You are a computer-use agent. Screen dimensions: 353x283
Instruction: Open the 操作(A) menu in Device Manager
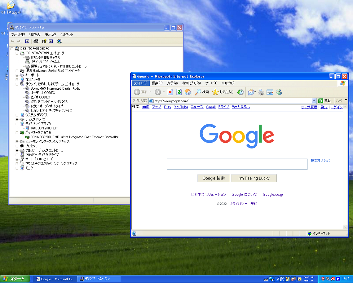35,34
